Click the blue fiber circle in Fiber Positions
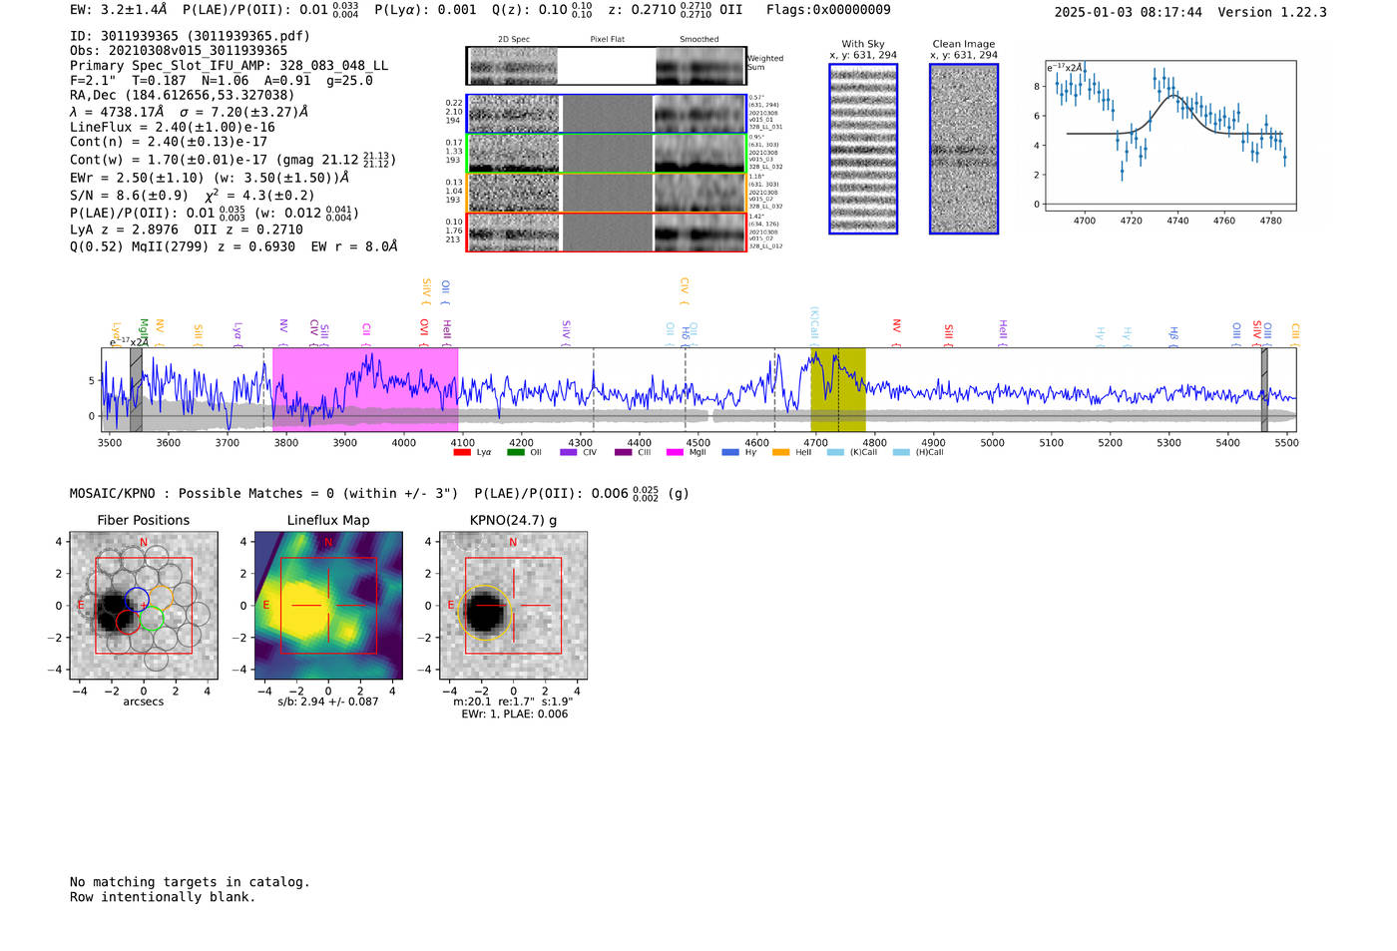 click(x=137, y=601)
